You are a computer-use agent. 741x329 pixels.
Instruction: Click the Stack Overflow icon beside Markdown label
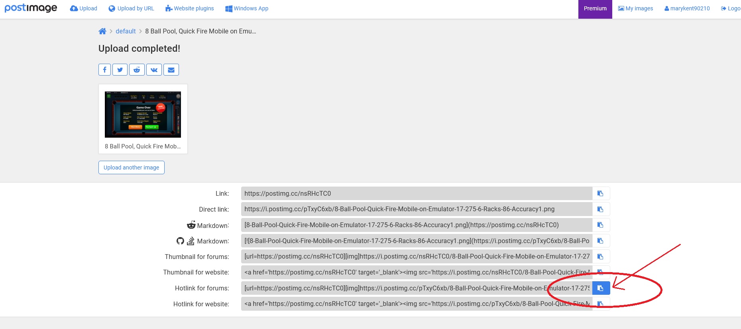191,241
